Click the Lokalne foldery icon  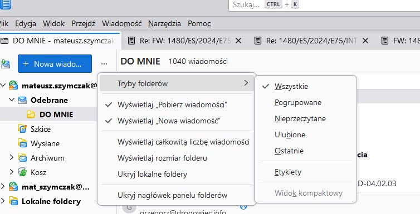[13, 201]
